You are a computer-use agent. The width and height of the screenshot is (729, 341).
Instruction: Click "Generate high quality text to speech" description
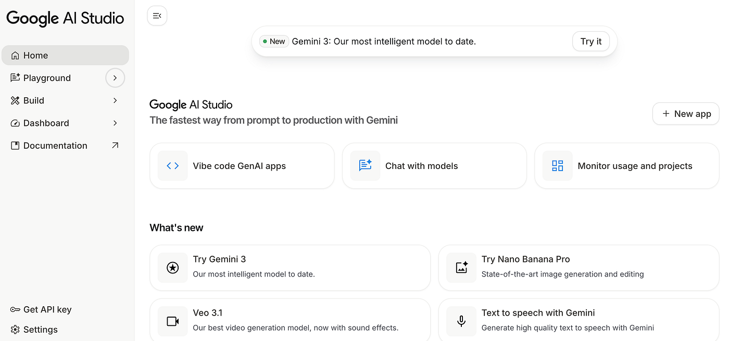pyautogui.click(x=568, y=328)
